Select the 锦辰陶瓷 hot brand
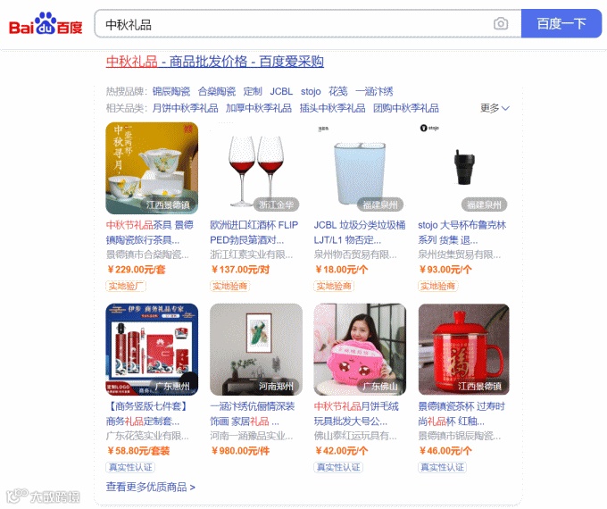 tap(171, 91)
